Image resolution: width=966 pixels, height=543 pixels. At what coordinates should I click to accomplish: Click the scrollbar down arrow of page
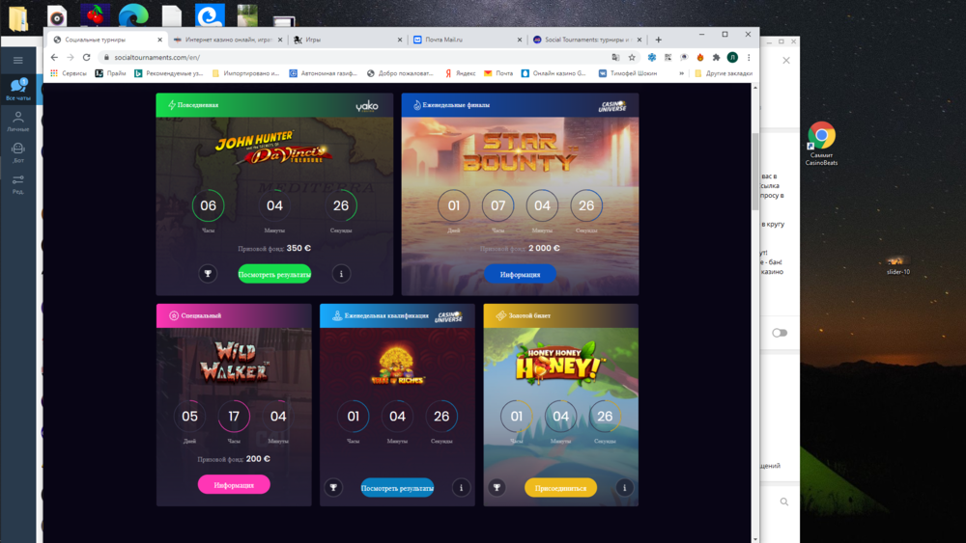pyautogui.click(x=755, y=539)
